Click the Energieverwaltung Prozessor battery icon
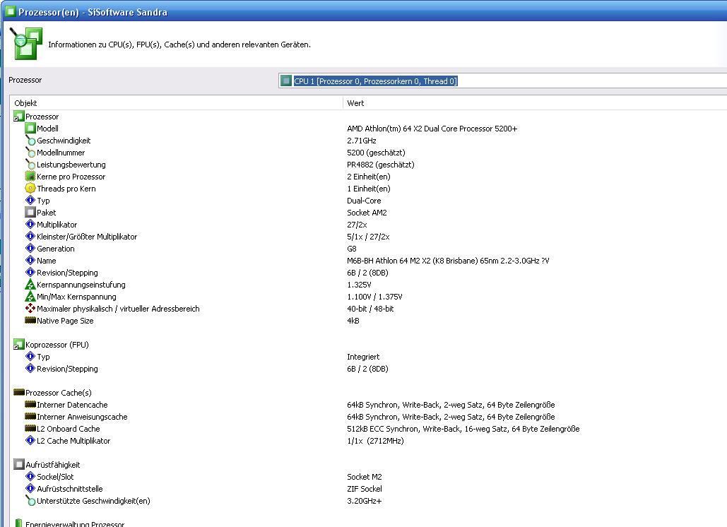Viewport: 727px width, 527px height. pos(18,523)
